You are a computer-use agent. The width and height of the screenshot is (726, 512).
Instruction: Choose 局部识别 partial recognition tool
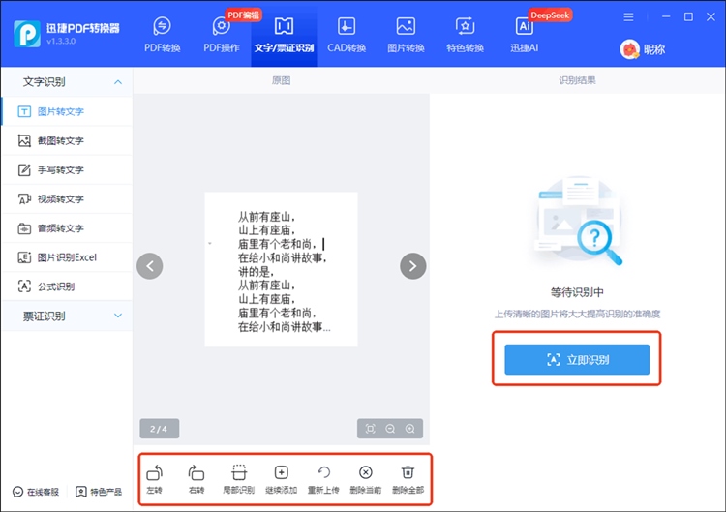tap(239, 480)
